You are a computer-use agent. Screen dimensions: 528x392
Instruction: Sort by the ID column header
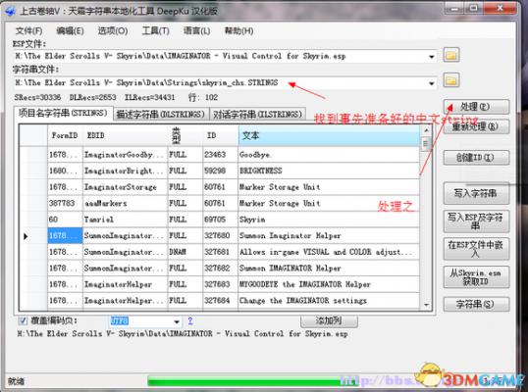(x=220, y=135)
